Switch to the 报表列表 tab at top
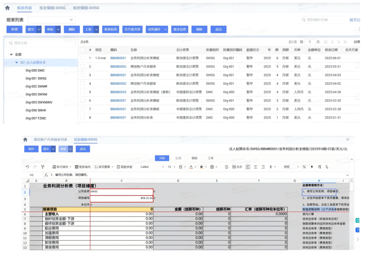The height and width of the screenshot is (258, 370). (x=25, y=8)
